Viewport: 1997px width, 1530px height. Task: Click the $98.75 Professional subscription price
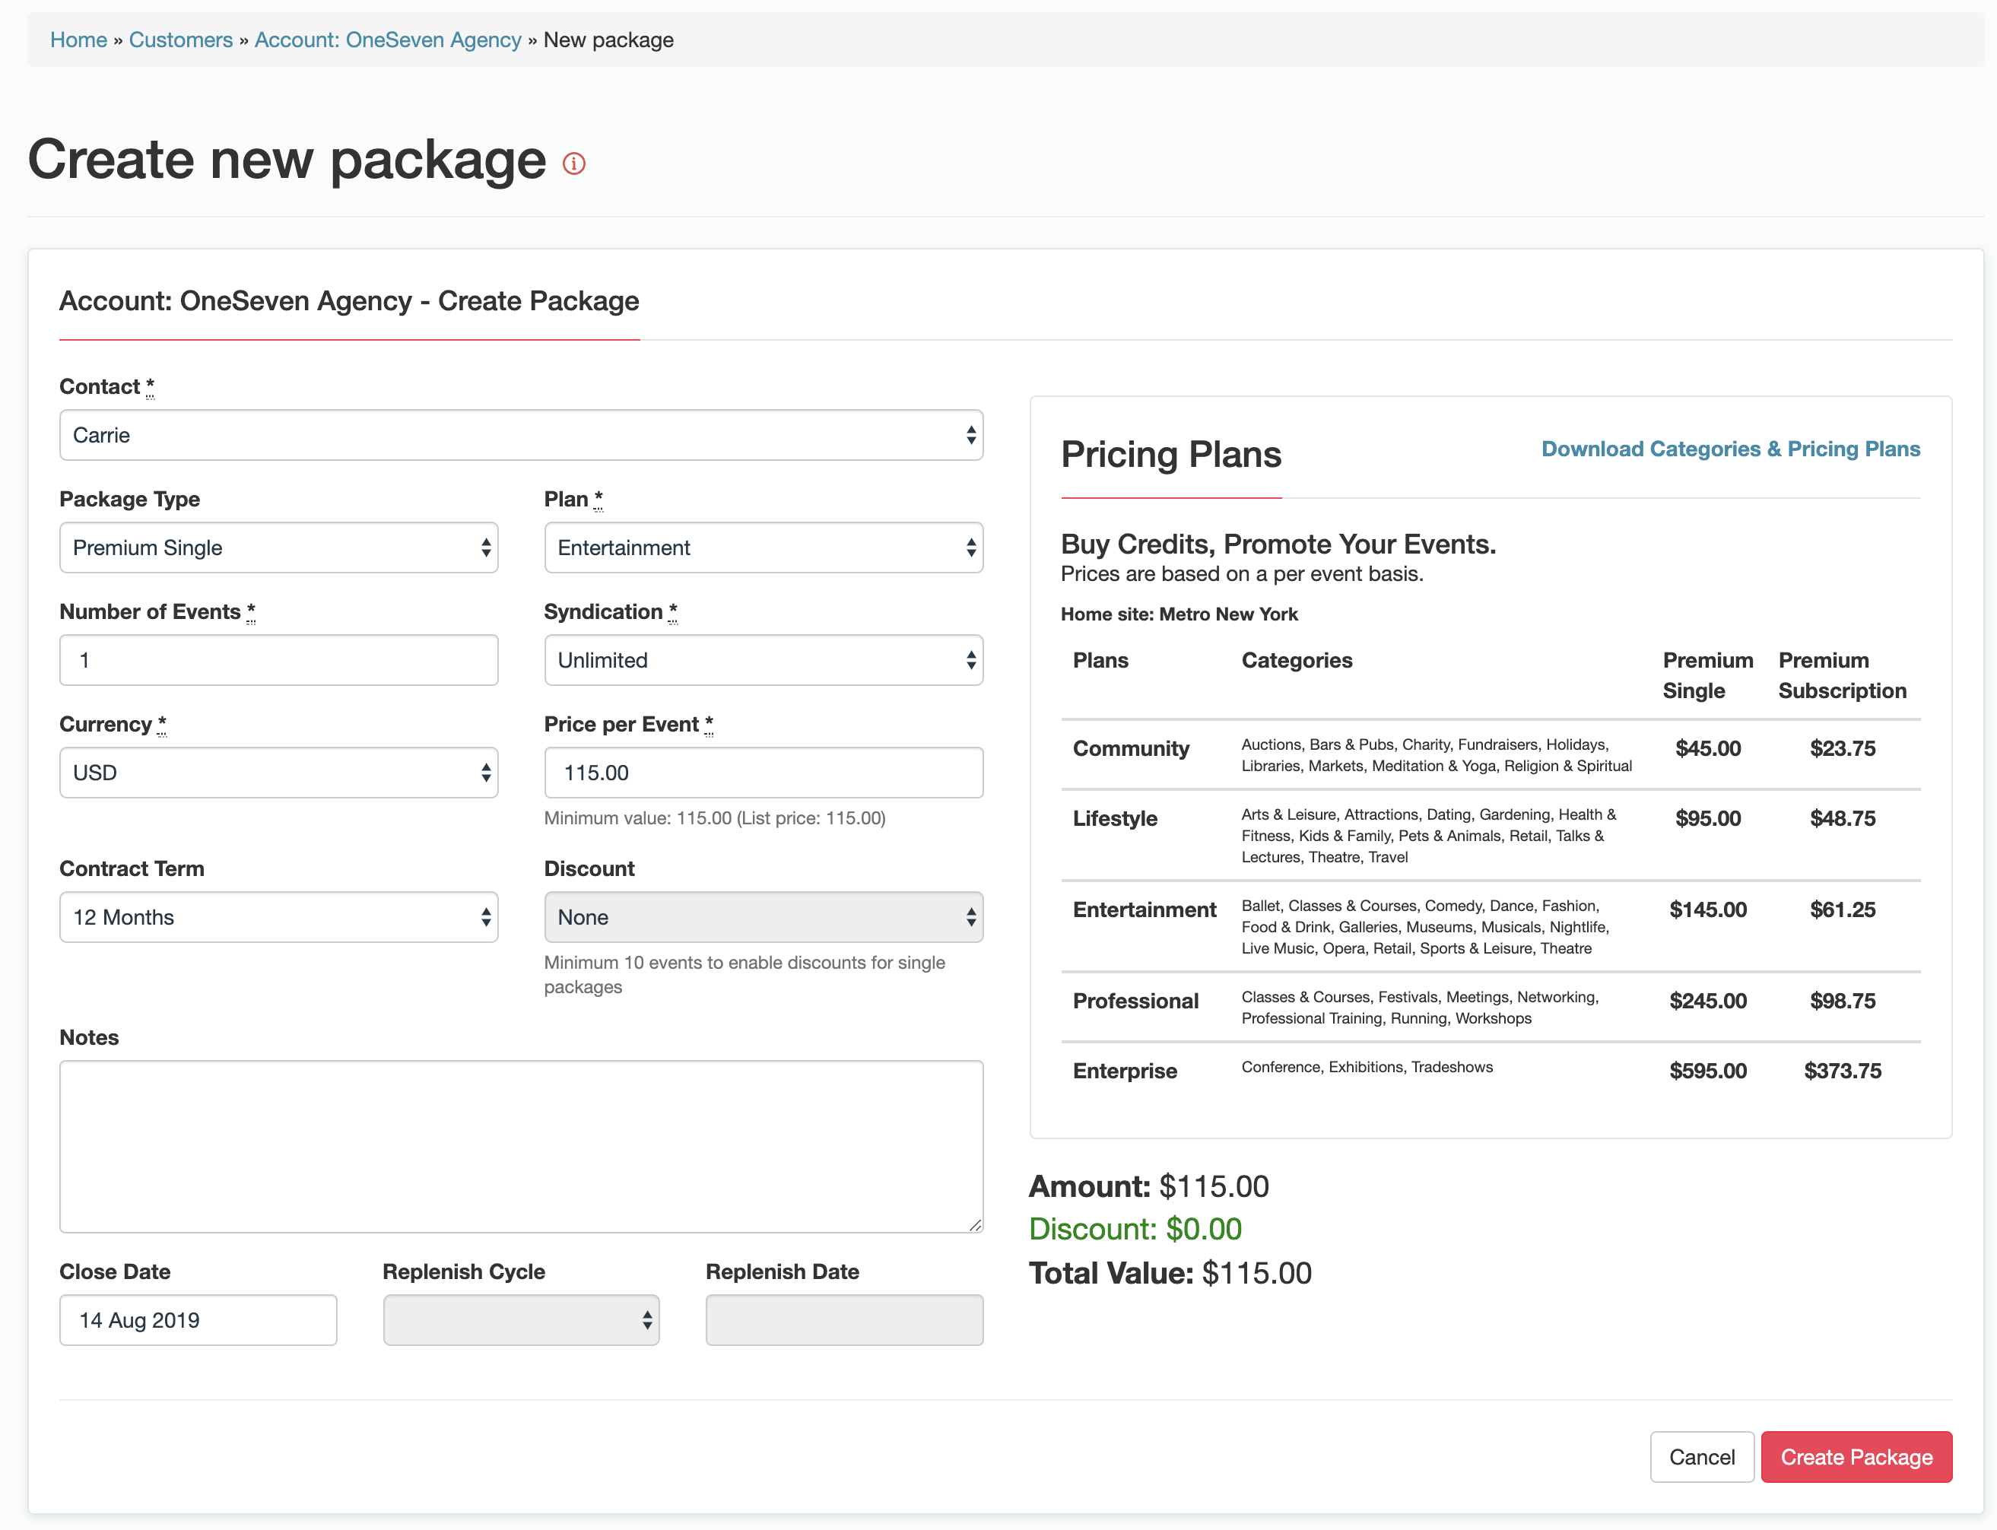coord(1842,1001)
